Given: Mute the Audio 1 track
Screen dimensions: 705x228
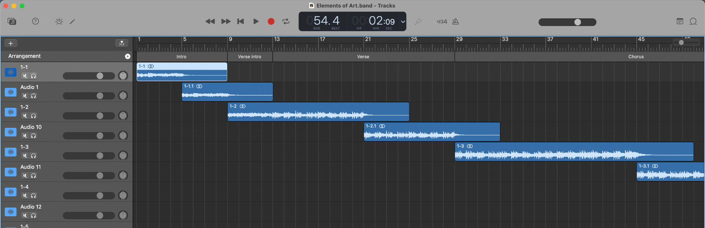Looking at the screenshot, I should [25, 96].
